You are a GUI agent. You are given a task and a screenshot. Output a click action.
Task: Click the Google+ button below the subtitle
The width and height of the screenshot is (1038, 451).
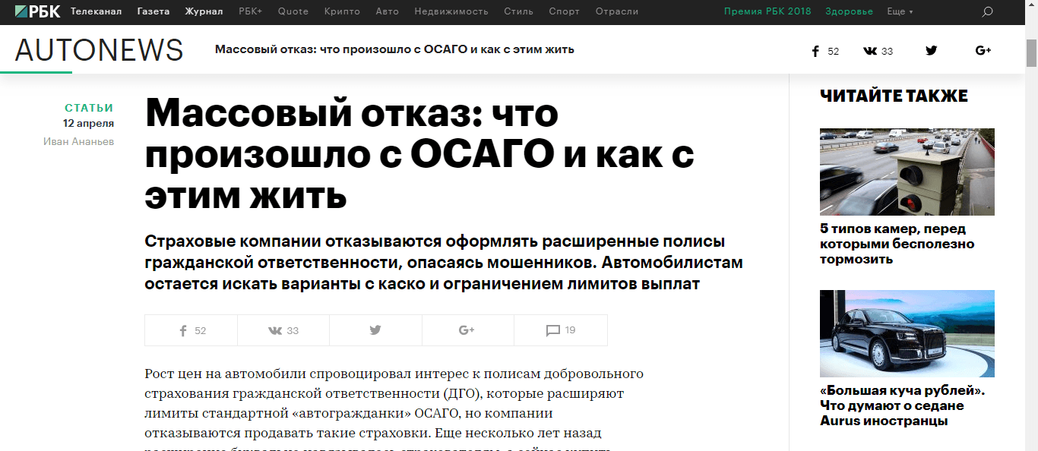pyautogui.click(x=467, y=330)
